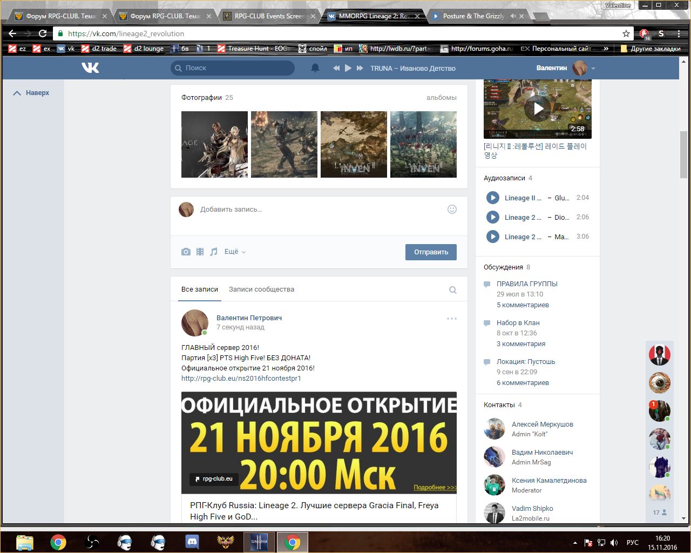Attach a photo with the camera icon
Screen dimensions: 691x553
tap(186, 252)
